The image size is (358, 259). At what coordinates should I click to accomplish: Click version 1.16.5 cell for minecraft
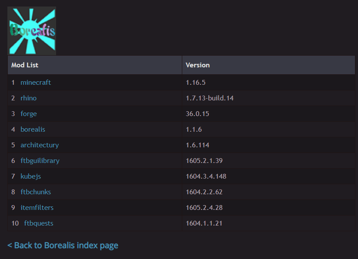(195, 83)
